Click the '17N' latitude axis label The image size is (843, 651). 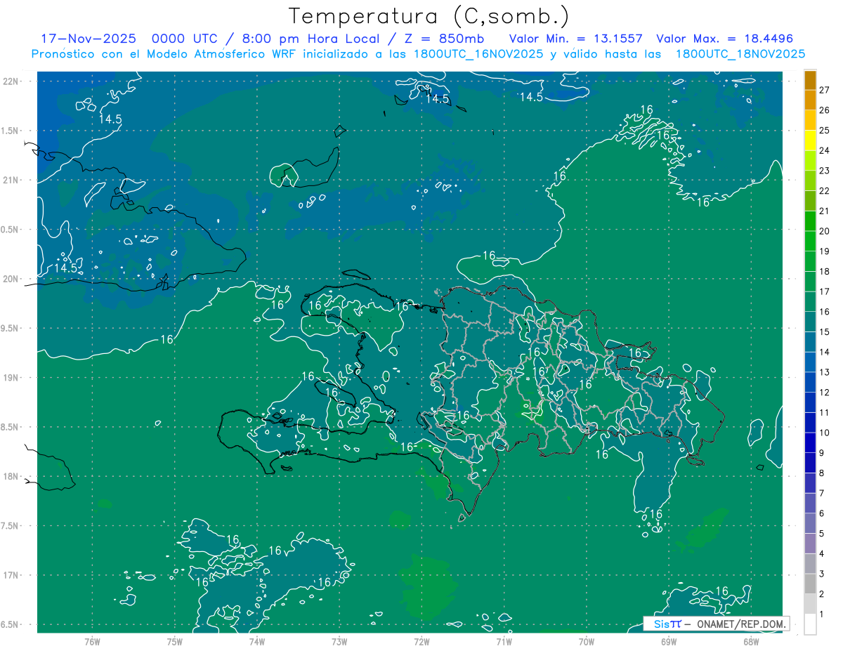point(11,575)
